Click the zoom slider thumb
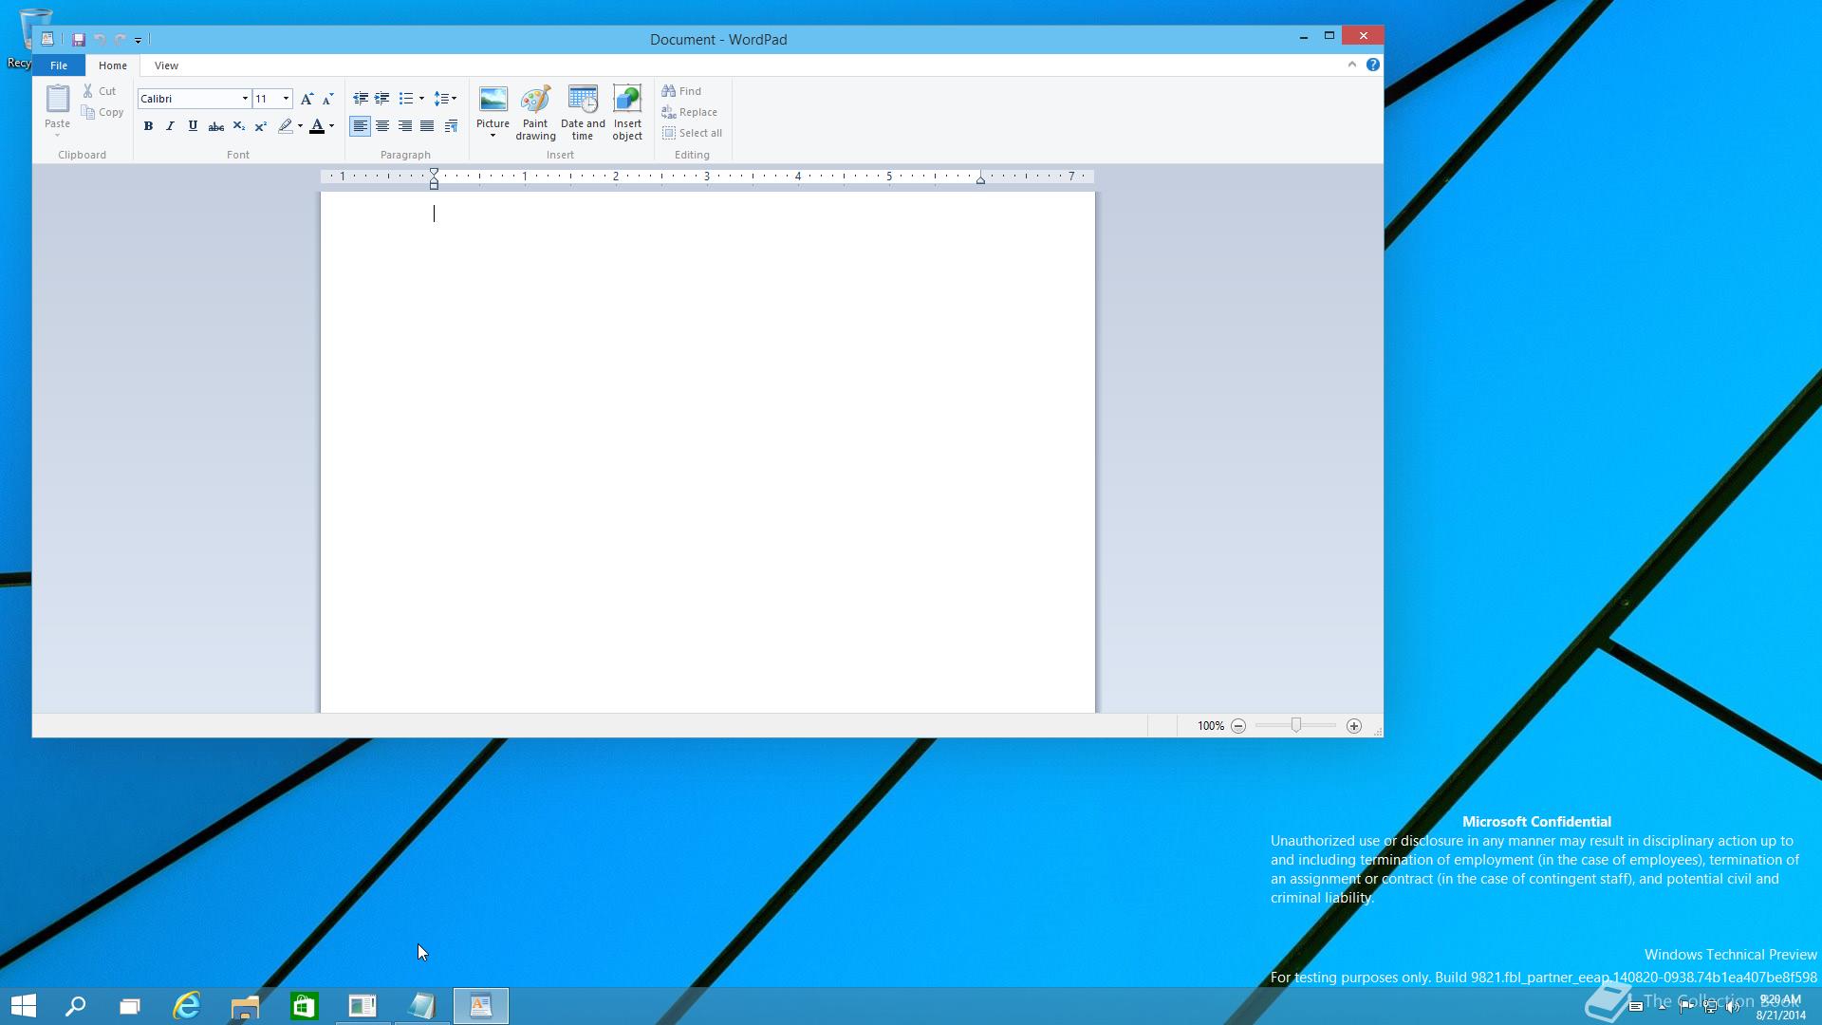The width and height of the screenshot is (1822, 1025). pyautogui.click(x=1296, y=725)
